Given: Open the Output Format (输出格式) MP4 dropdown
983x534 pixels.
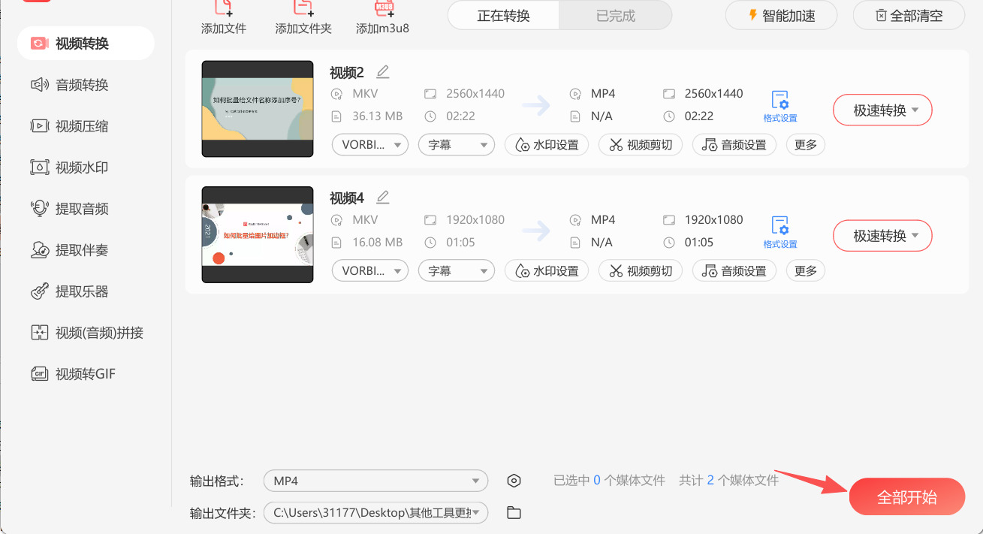Looking at the screenshot, I should click(375, 481).
